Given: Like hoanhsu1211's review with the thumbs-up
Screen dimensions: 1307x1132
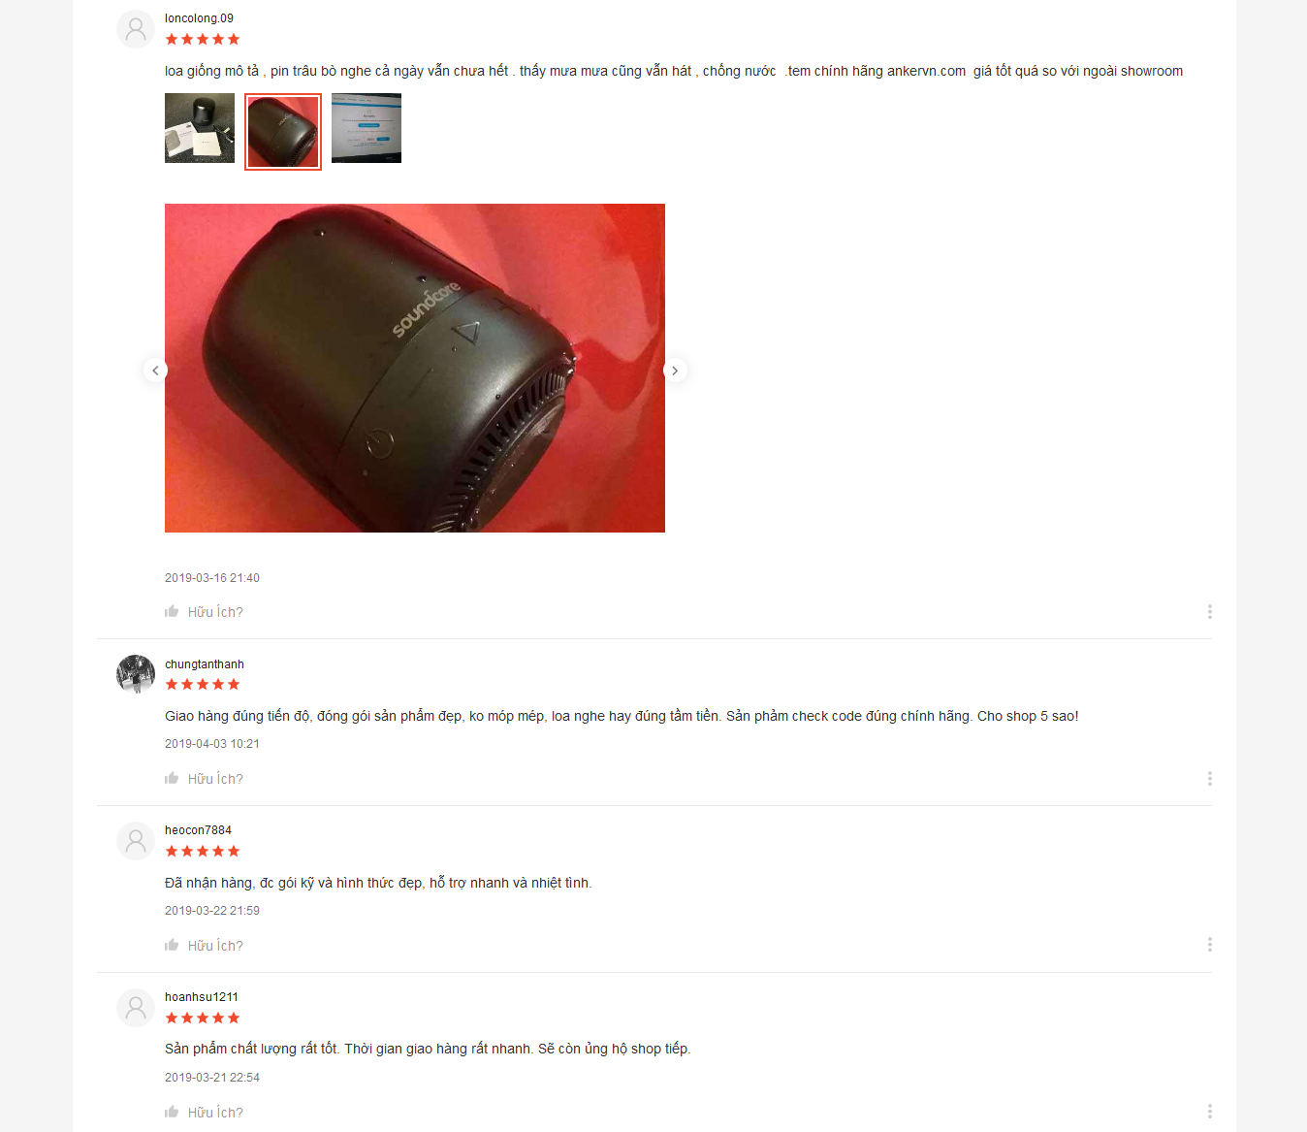Looking at the screenshot, I should pyautogui.click(x=172, y=1112).
